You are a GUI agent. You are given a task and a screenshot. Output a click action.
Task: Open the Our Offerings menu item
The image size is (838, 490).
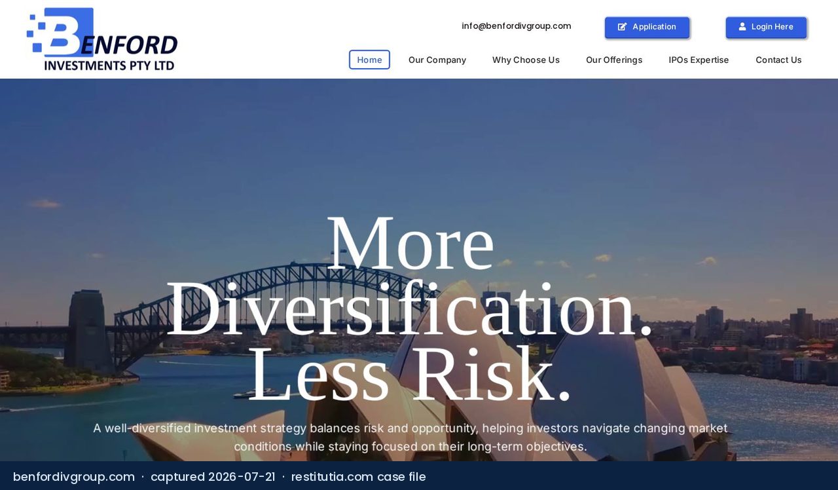coord(614,60)
